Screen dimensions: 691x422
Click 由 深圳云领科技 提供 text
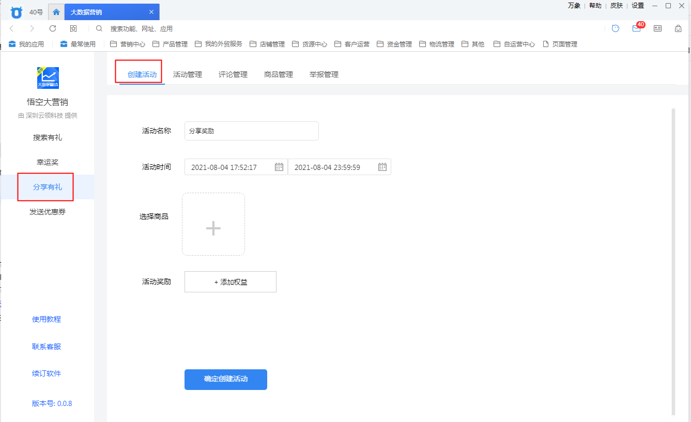point(48,116)
